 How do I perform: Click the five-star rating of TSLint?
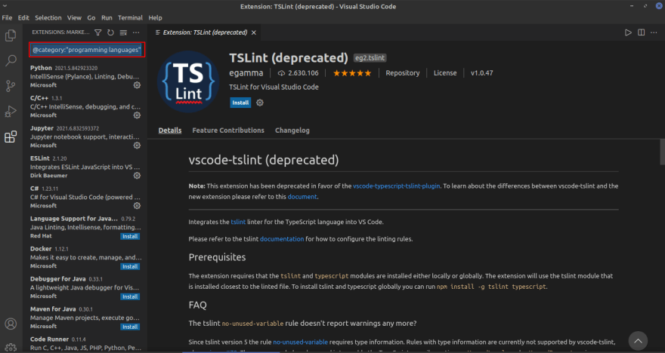click(352, 73)
